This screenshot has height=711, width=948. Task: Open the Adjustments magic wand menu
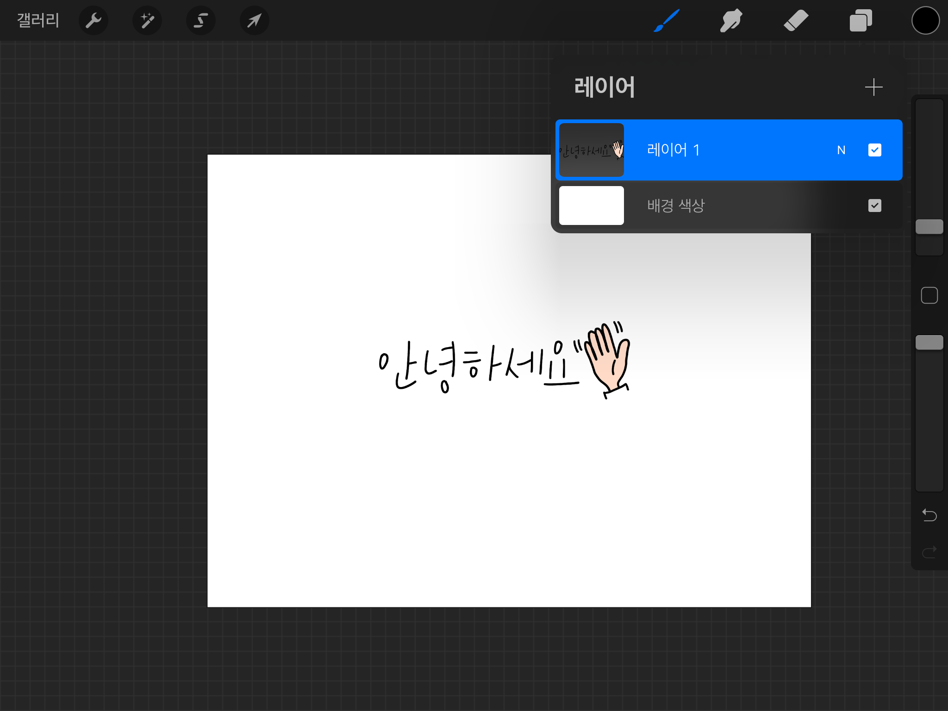tap(147, 20)
